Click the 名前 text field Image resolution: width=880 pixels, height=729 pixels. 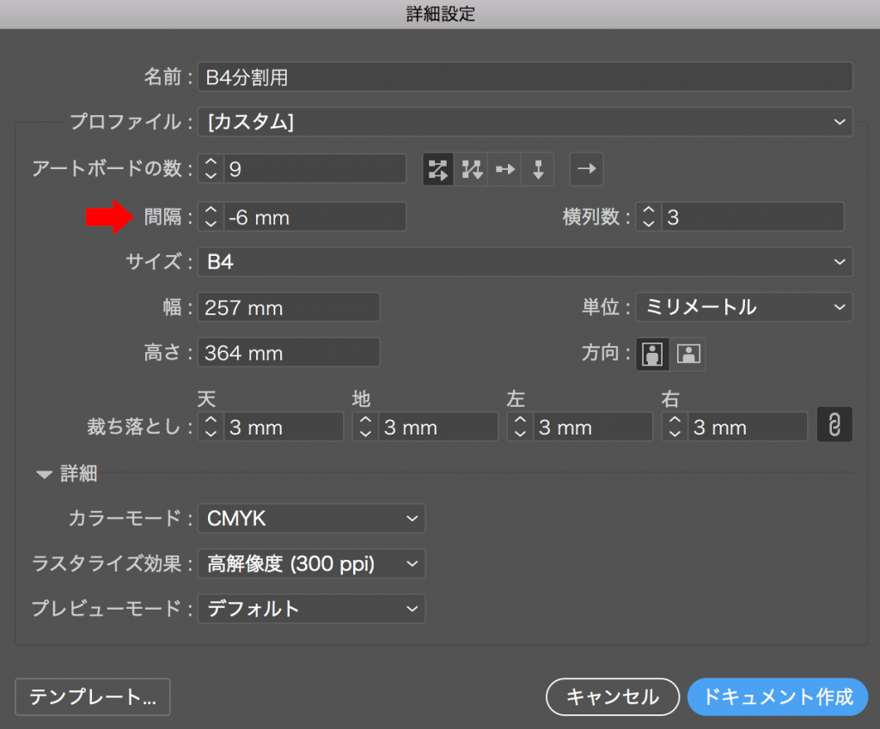[524, 77]
